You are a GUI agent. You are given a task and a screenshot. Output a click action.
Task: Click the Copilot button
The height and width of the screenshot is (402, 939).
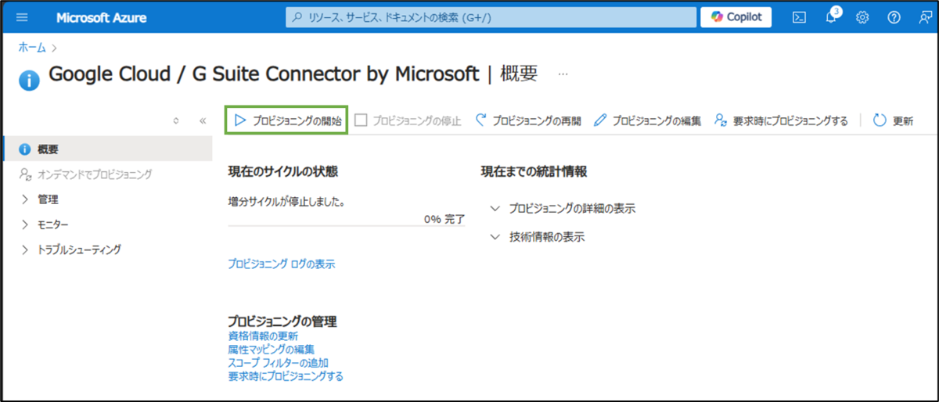(736, 16)
